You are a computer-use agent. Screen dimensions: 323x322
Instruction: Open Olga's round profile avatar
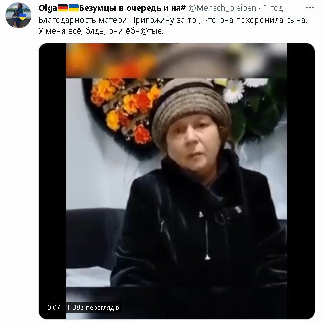pos(18,15)
